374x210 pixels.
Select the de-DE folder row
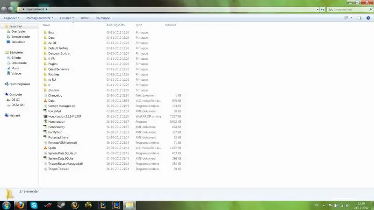(52, 43)
